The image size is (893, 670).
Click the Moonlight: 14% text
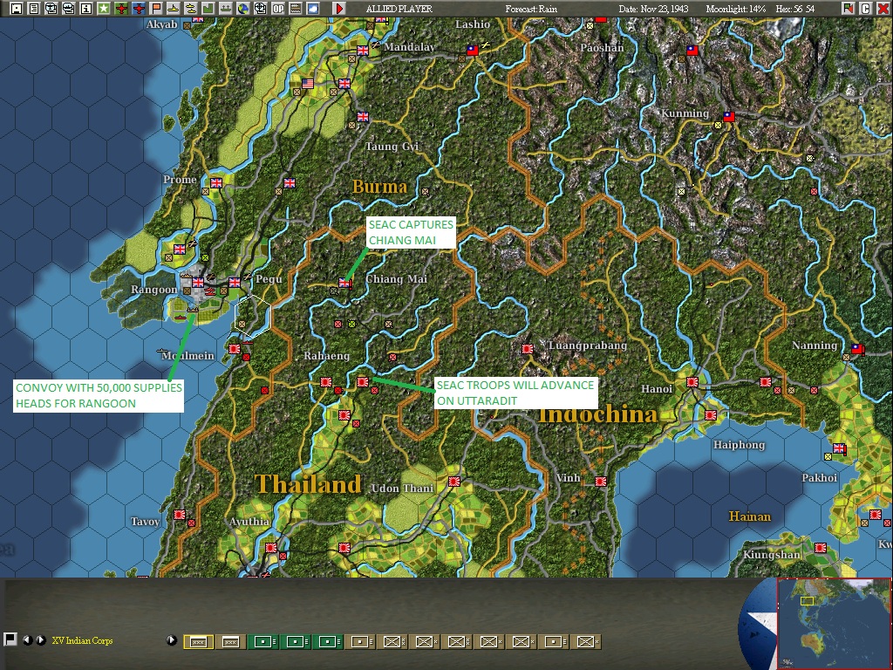click(735, 9)
